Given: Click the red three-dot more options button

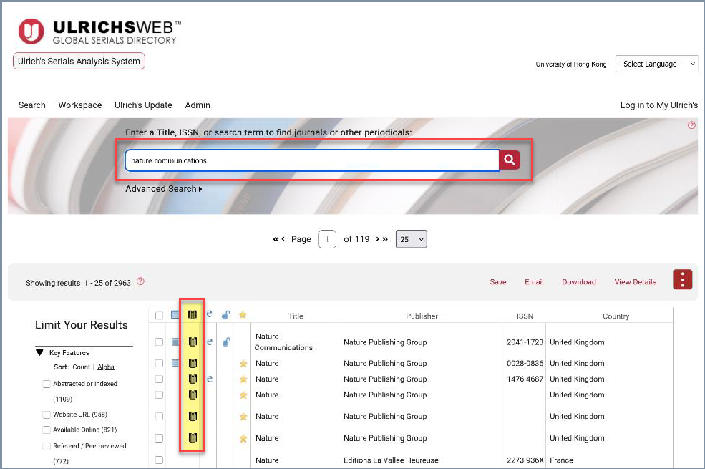Looking at the screenshot, I should (x=682, y=280).
